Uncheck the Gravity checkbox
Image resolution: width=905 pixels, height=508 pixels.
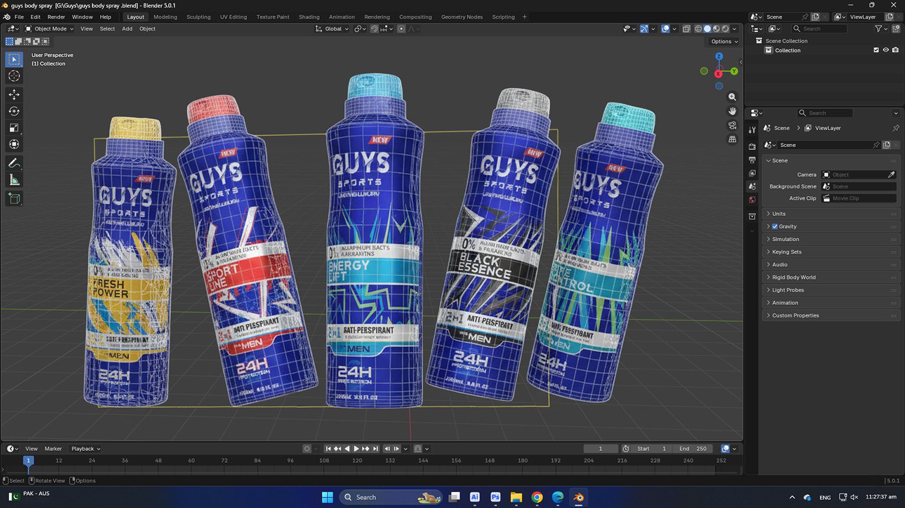(x=775, y=227)
